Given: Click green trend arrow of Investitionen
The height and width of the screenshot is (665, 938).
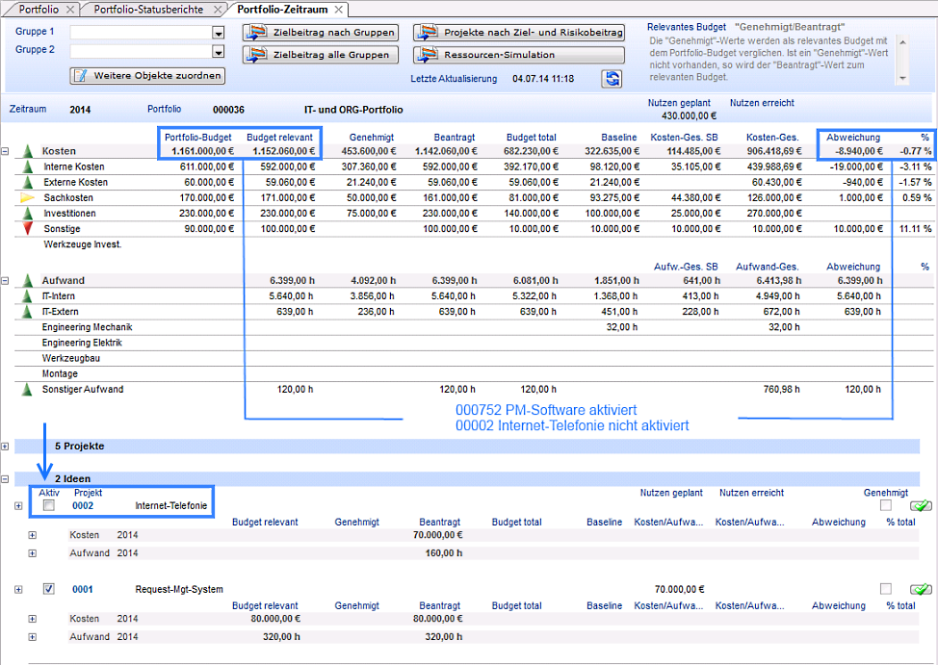Looking at the screenshot, I should 28,214.
